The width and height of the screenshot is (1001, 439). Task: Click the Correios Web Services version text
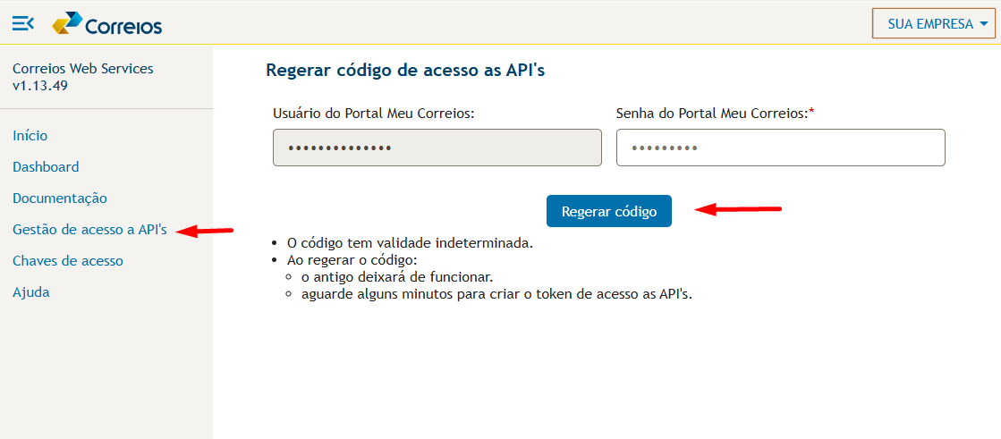click(x=83, y=77)
